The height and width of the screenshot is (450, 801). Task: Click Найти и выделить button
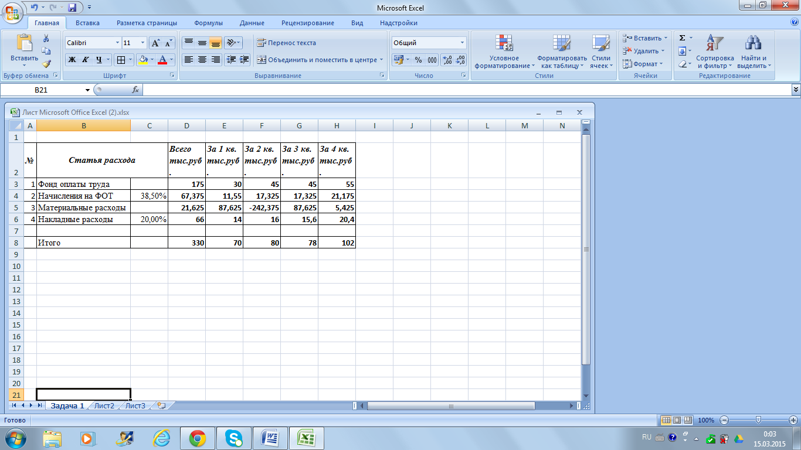[754, 52]
